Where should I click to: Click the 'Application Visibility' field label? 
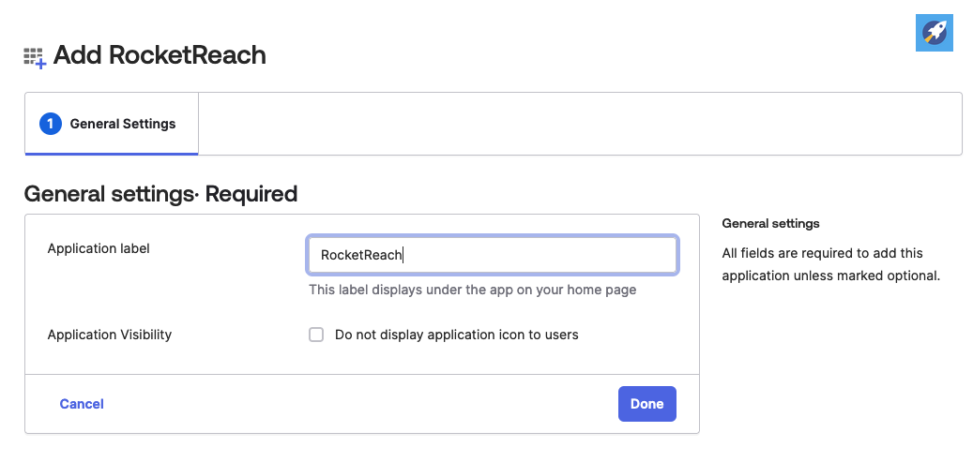[110, 335]
